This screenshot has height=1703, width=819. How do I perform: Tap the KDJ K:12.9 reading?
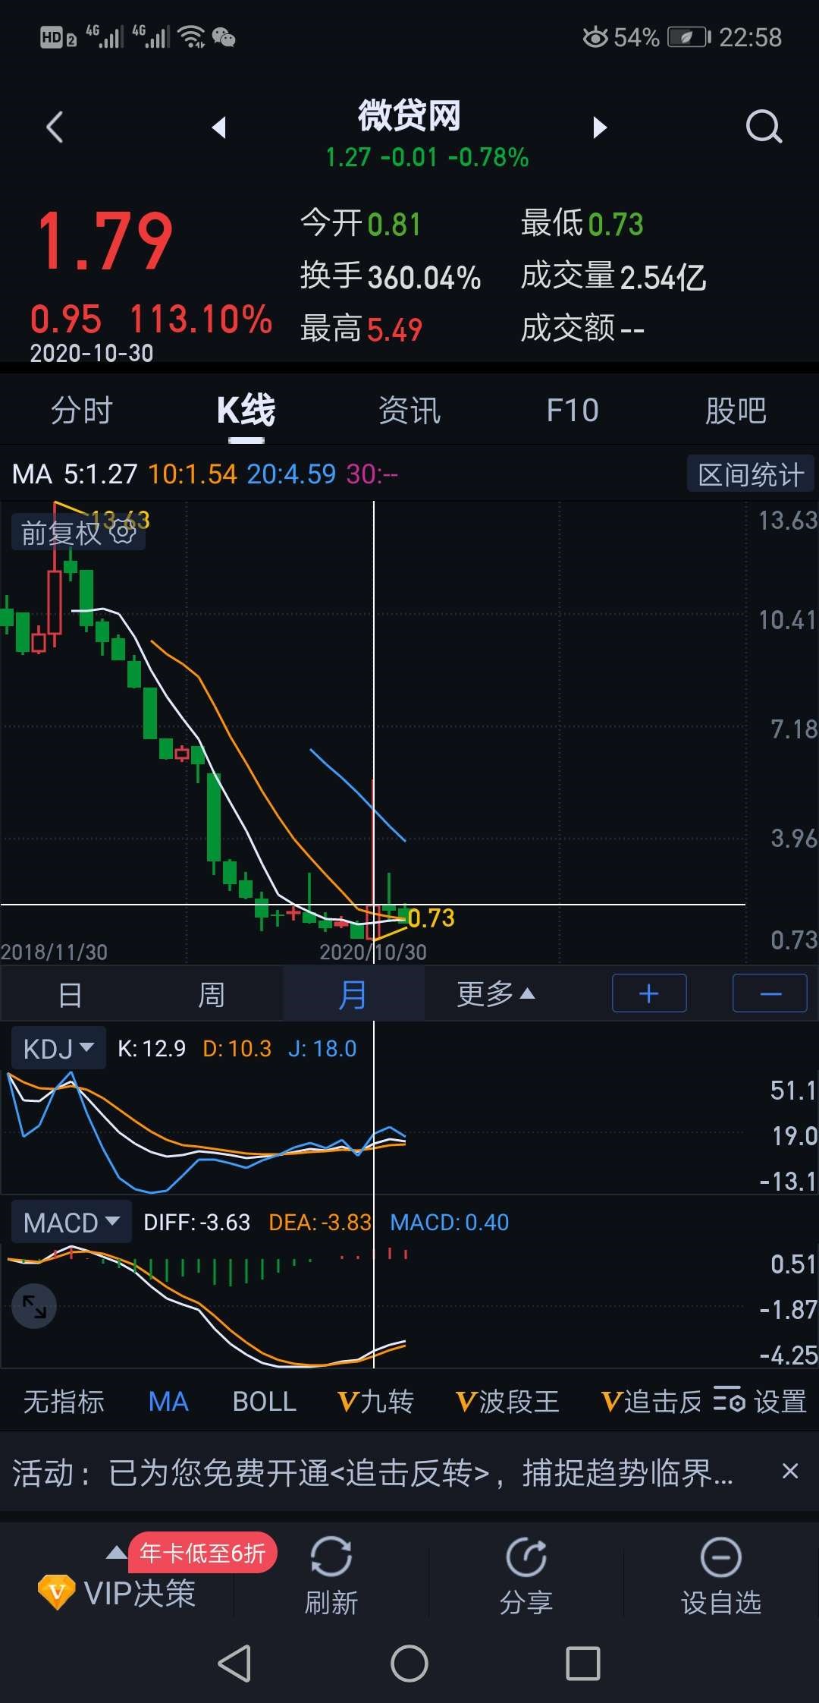point(152,1048)
